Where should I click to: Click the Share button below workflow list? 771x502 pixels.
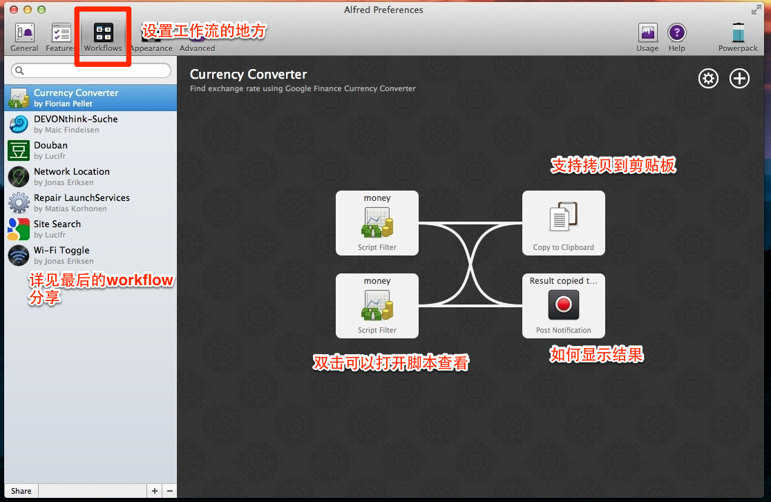click(21, 491)
